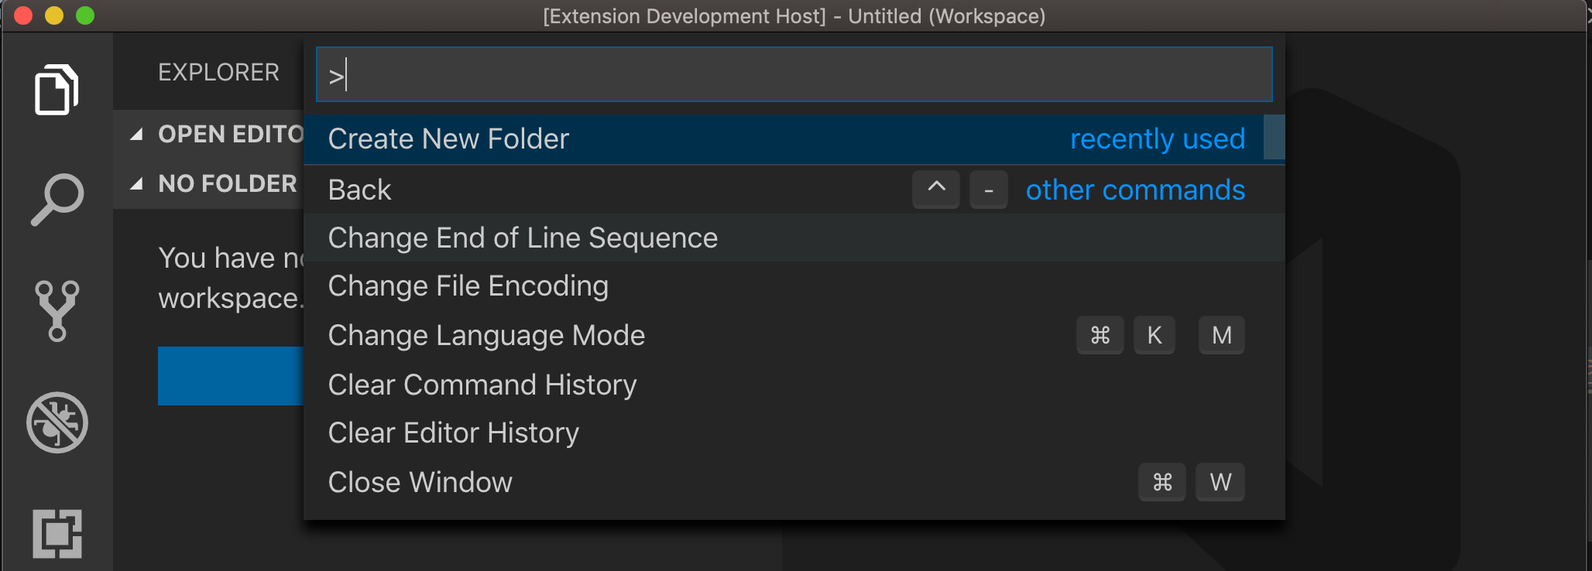Open the Source Control view icon
This screenshot has width=1592, height=571.
point(57,310)
